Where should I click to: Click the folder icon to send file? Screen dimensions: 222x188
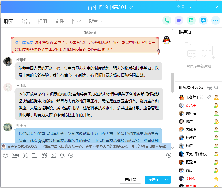pos(35,155)
